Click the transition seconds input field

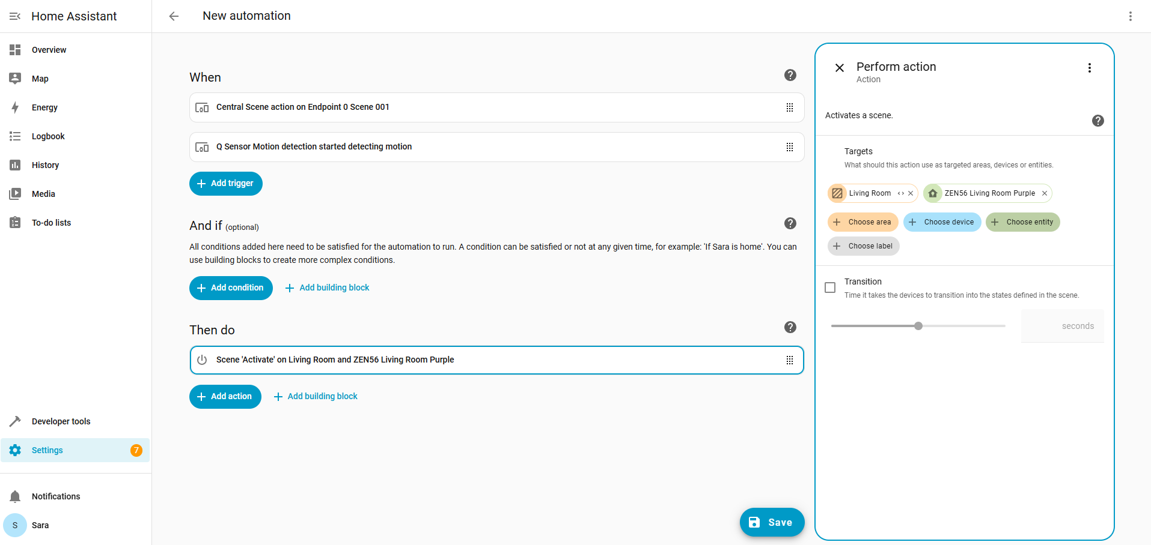(1061, 326)
